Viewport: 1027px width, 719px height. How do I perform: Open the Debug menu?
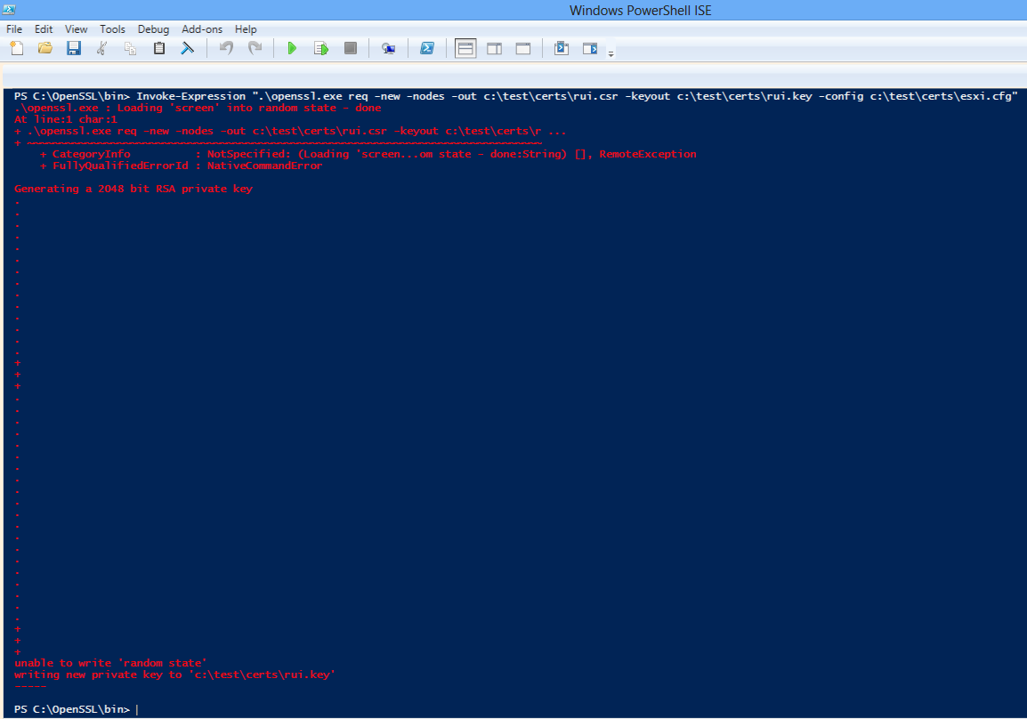153,29
